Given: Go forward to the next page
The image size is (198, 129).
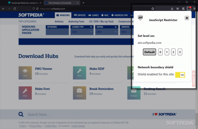Looking at the screenshot, I should pyautogui.click(x=9, y=9).
